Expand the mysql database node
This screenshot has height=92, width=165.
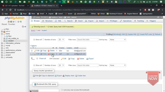point(2,45)
